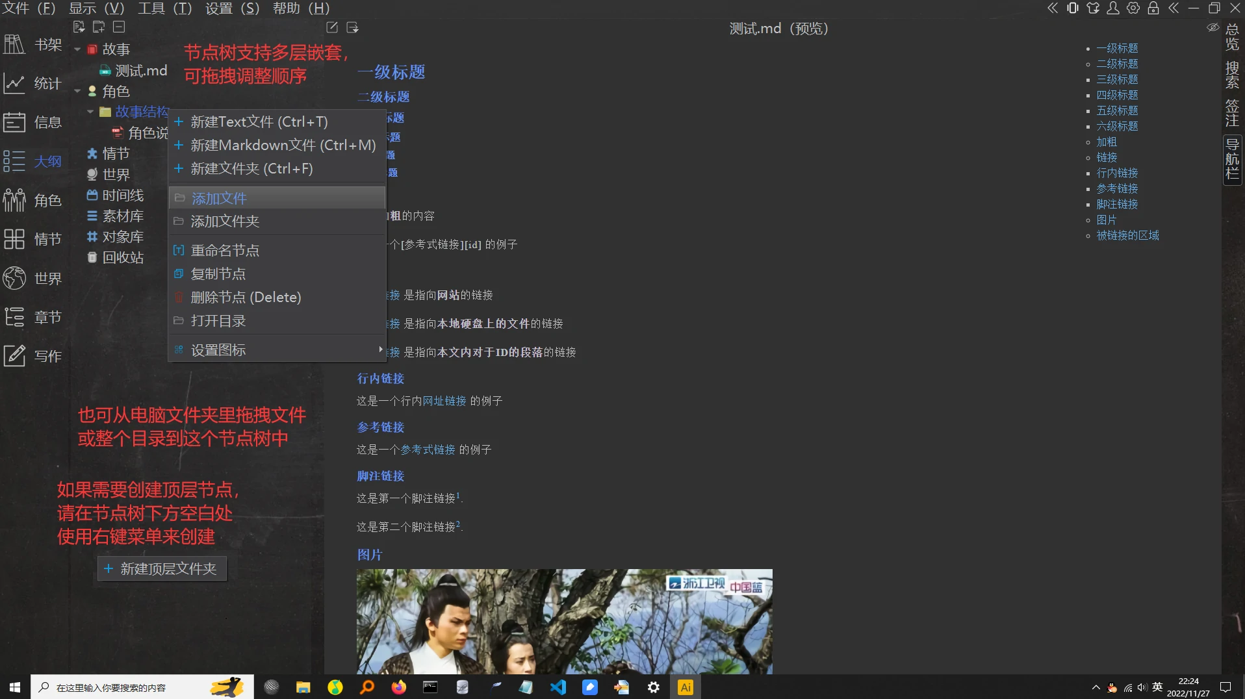Select 新建Markdown文件 in context menu
This screenshot has width=1245, height=699.
tap(277, 145)
